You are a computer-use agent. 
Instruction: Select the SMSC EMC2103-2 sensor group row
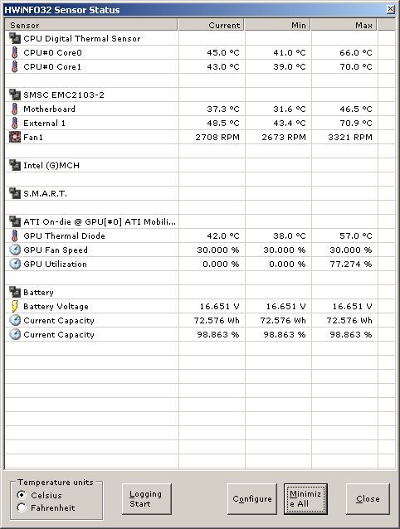point(200,95)
